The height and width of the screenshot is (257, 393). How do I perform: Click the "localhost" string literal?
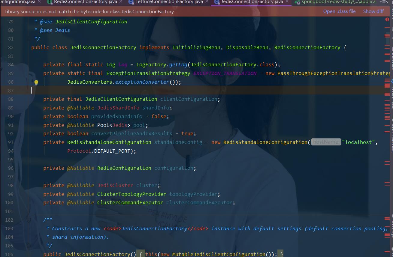pyautogui.click(x=358, y=142)
